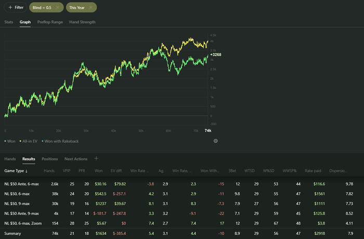Click the Filter add button
The width and height of the screenshot is (364, 239).
[15, 7]
